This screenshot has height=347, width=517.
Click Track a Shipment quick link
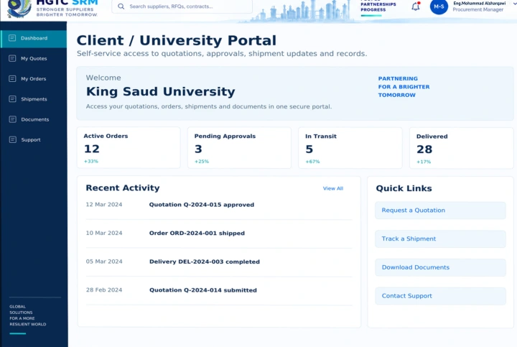coord(440,239)
